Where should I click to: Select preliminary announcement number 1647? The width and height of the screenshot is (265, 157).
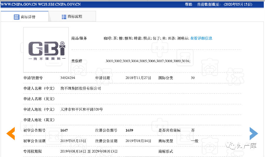[64, 130]
